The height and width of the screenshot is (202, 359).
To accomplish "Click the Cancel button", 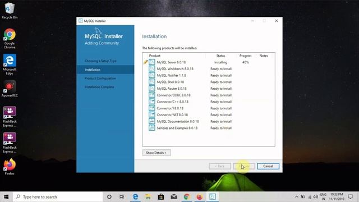I will coord(268,166).
